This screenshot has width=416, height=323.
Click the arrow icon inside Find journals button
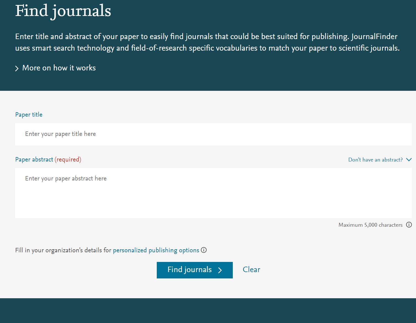220,270
